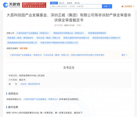Open the related case link 大荔科技园…相关案件
This screenshot has height=117, width=137.
(57, 55)
